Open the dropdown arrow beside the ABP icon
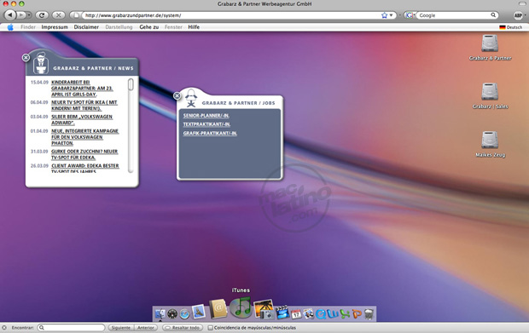This screenshot has height=333, width=529. (525, 15)
